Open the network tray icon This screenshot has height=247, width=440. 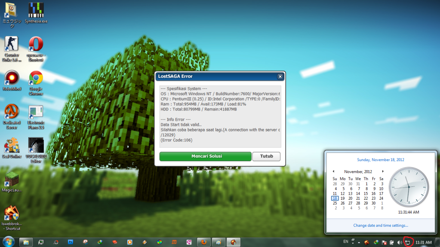coord(407,243)
